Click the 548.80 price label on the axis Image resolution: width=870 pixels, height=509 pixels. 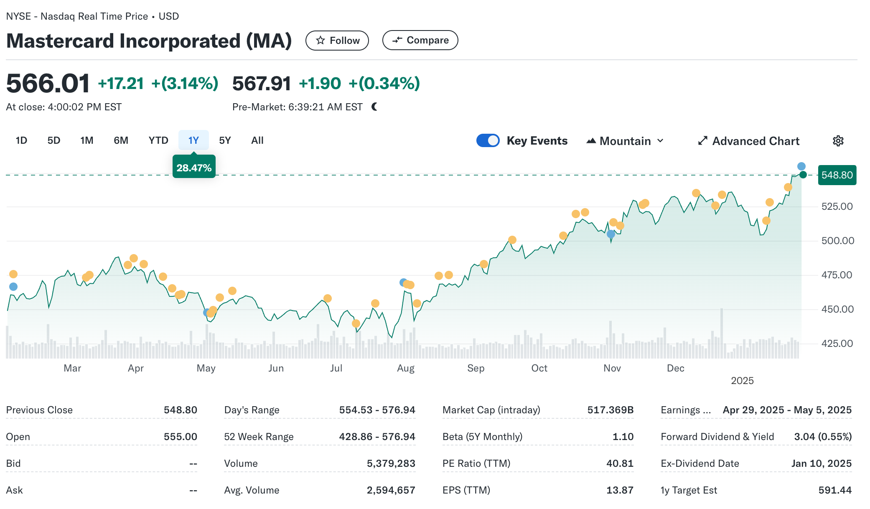click(837, 175)
